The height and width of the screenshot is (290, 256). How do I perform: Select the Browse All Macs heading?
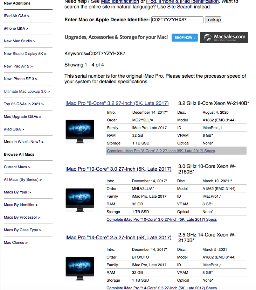tap(19, 154)
